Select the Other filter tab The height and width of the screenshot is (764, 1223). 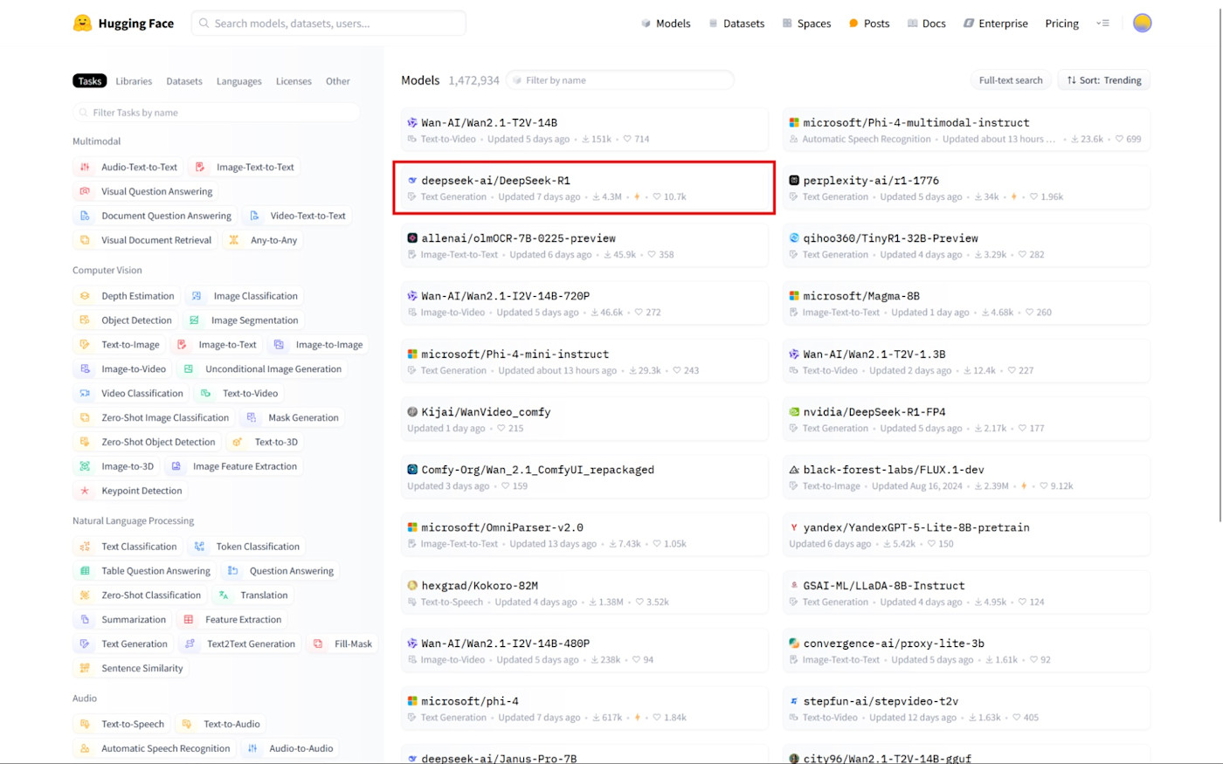point(338,81)
